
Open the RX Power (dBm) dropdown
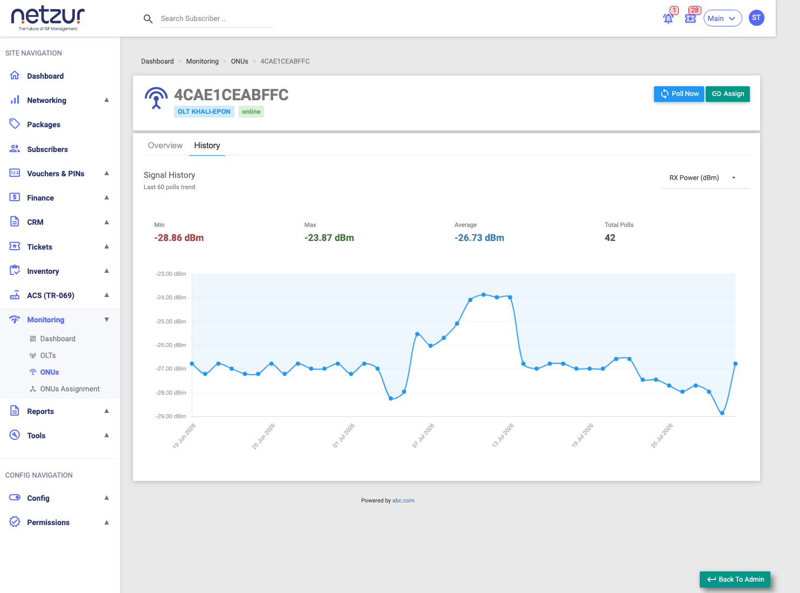pyautogui.click(x=705, y=177)
